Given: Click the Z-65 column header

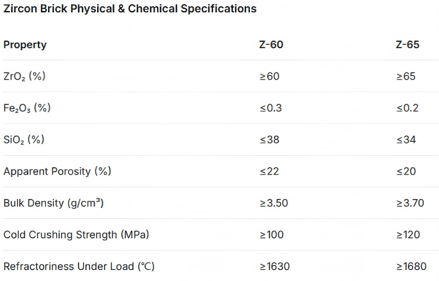Looking at the screenshot, I should click(407, 44).
